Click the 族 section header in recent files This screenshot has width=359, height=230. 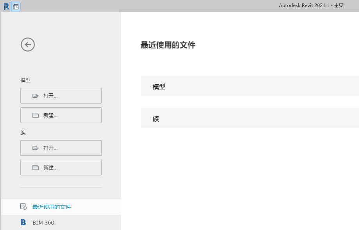(x=250, y=118)
